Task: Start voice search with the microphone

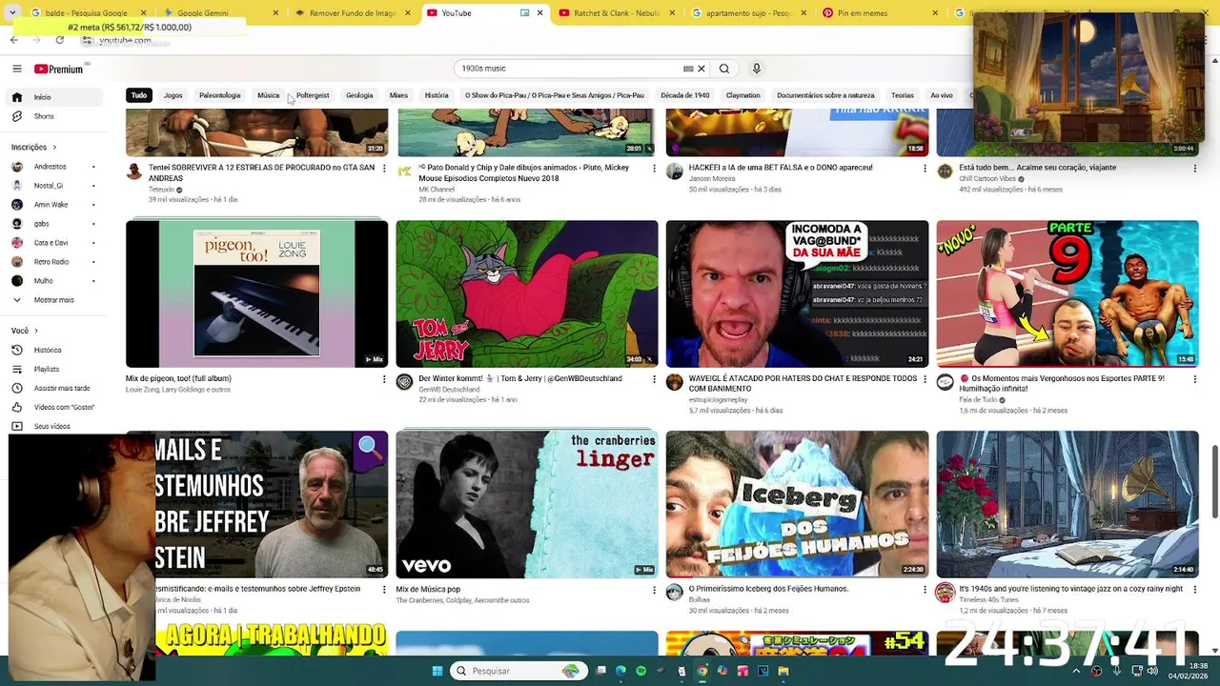Action: [x=757, y=69]
